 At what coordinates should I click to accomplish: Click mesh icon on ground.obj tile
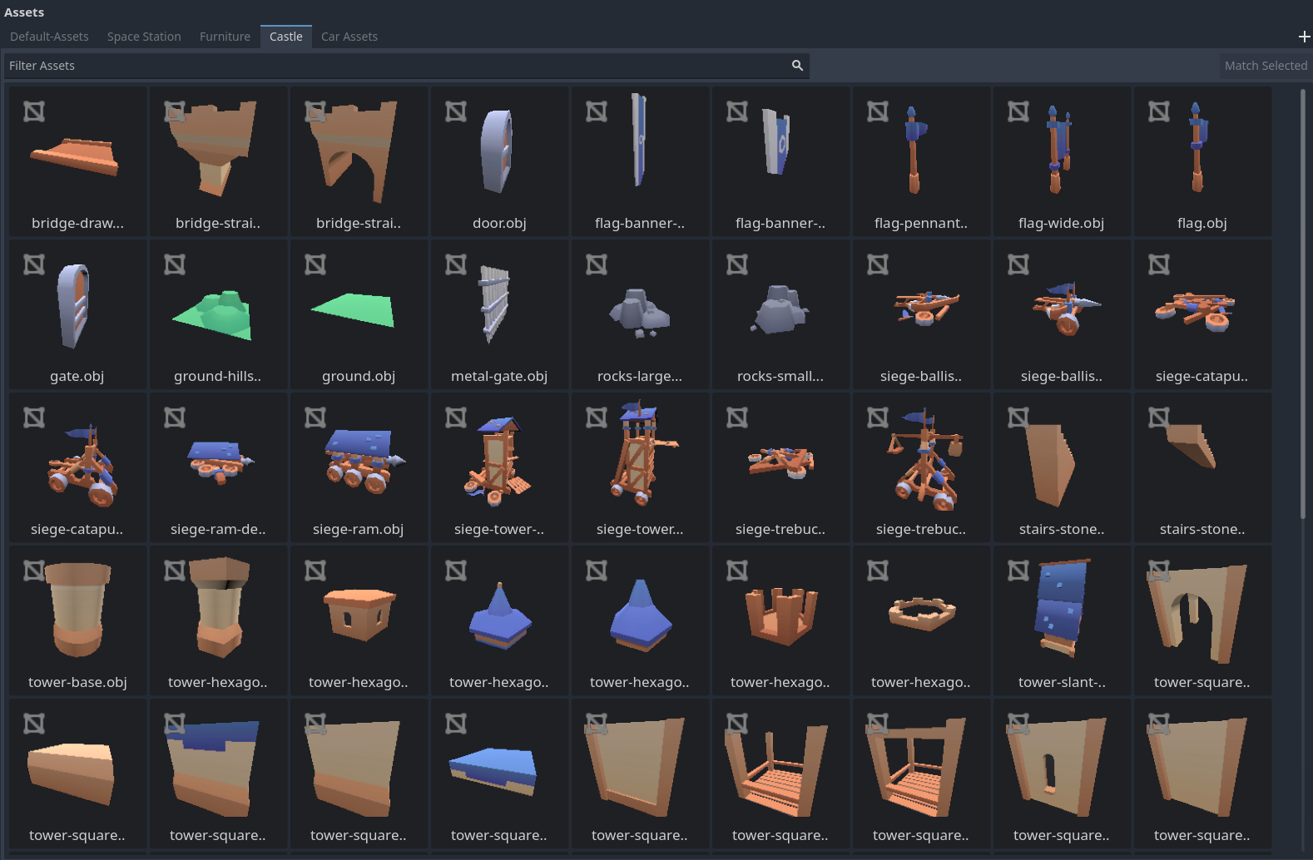[315, 264]
